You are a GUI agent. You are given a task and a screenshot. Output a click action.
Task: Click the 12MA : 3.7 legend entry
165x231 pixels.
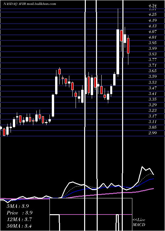pos(19,219)
